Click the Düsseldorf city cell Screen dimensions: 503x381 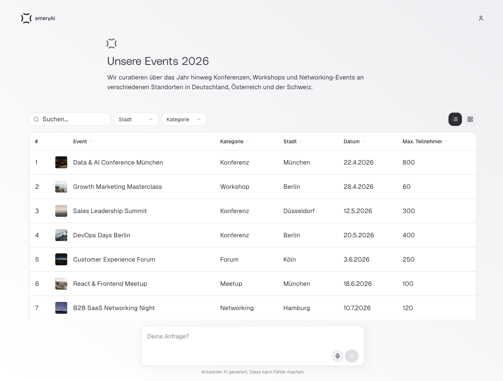tap(299, 211)
